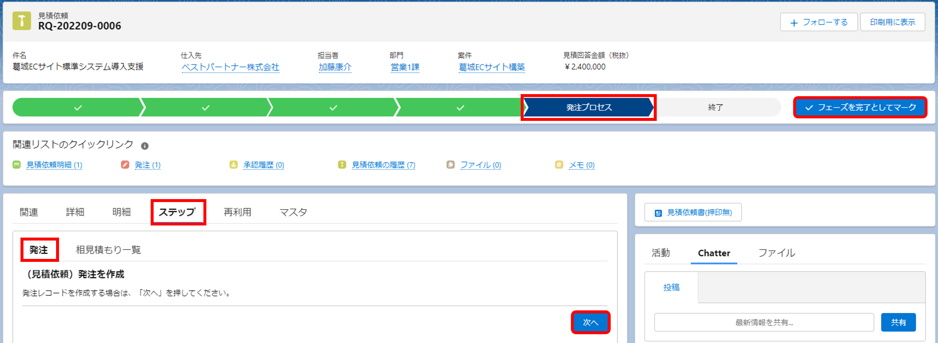The width and height of the screenshot is (938, 343).
Task: Open owner 加藤康介 link
Action: click(x=335, y=67)
